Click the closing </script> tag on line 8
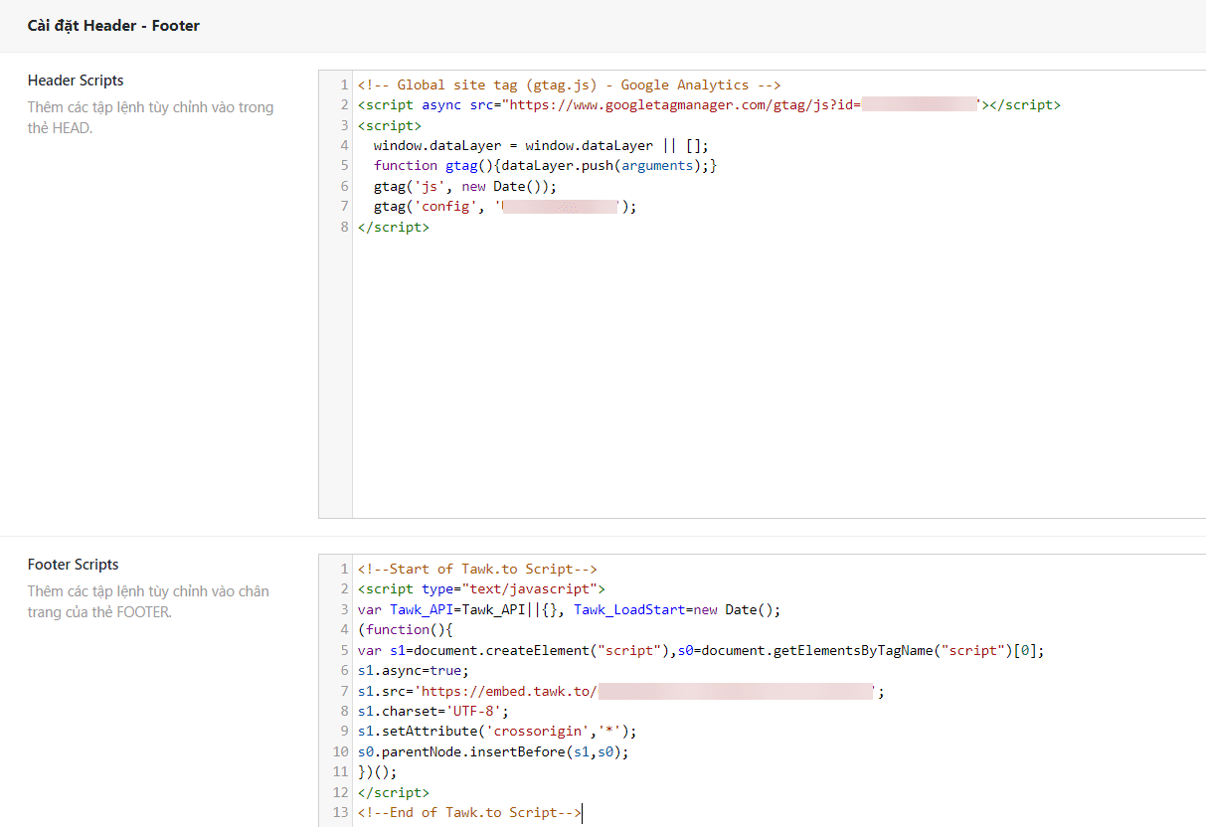Image resolution: width=1206 pixels, height=827 pixels. point(393,226)
